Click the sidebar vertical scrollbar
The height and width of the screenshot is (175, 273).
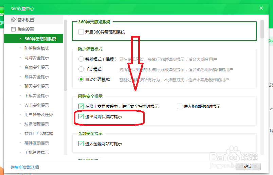pos(66,56)
